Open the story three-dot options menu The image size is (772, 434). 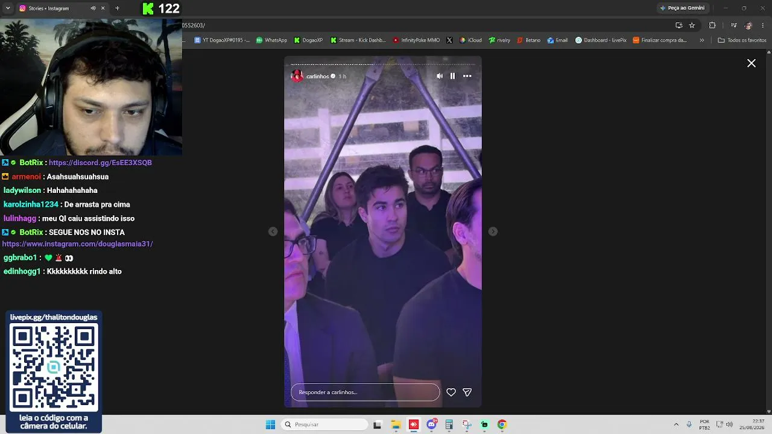pyautogui.click(x=467, y=76)
